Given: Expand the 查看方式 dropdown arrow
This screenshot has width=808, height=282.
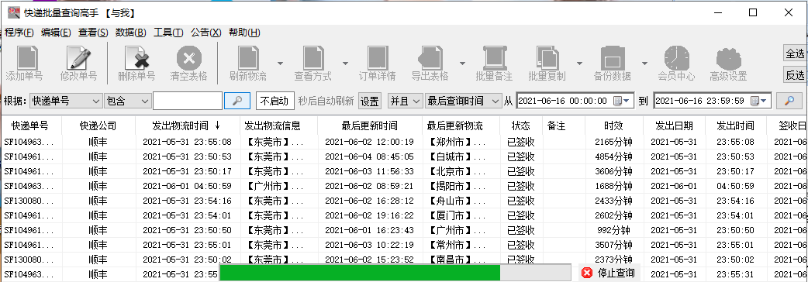Looking at the screenshot, I should click(345, 64).
